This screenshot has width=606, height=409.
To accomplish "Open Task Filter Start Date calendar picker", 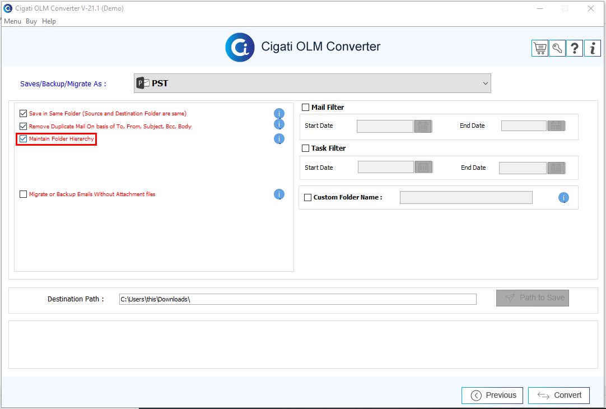I will [x=423, y=167].
